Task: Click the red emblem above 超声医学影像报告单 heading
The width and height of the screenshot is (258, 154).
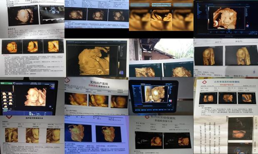Action: tap(9, 117)
